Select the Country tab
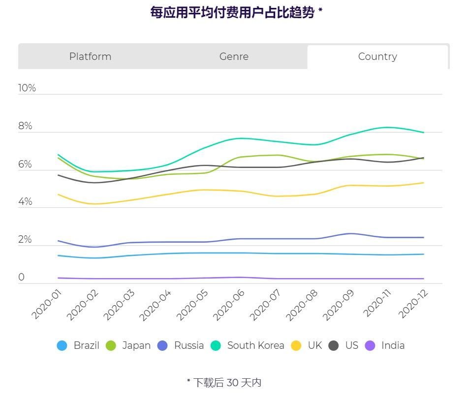The width and height of the screenshot is (469, 394). pyautogui.click(x=377, y=56)
